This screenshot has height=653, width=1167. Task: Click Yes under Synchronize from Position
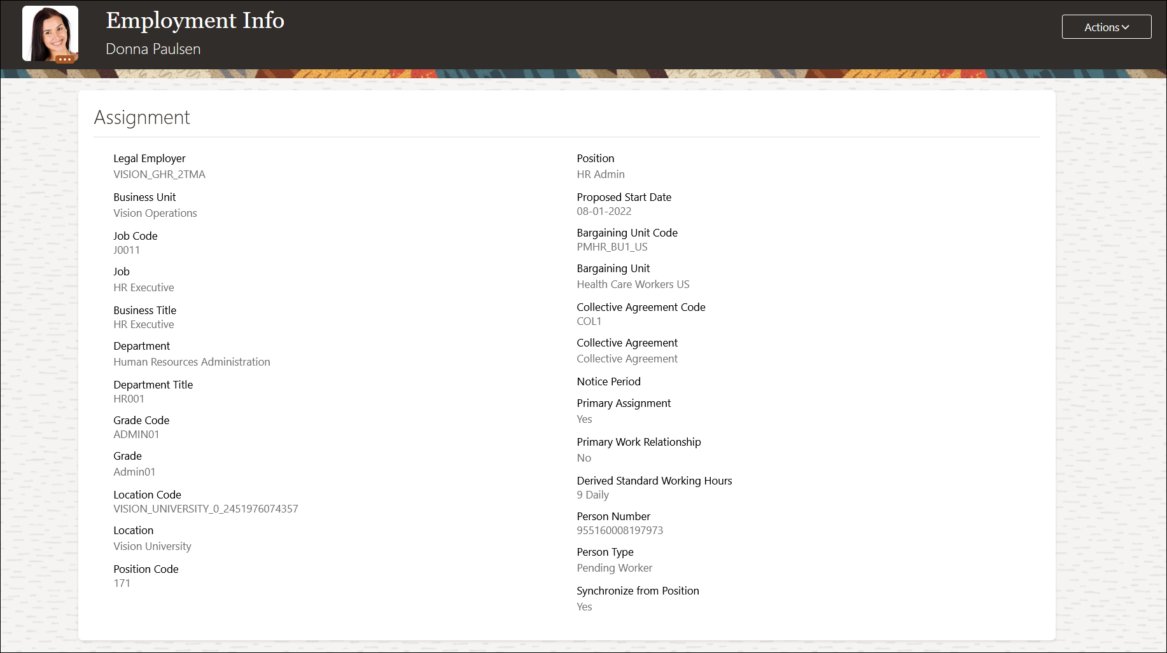click(x=584, y=607)
